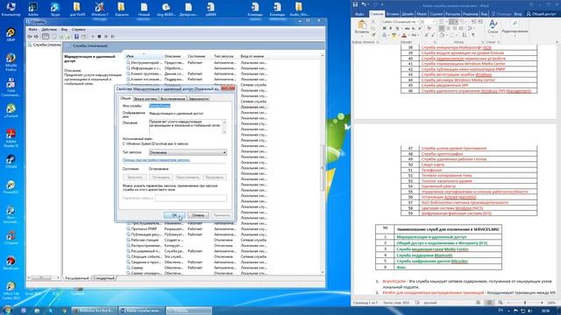
Task: Open the uTorrent desktop icon
Action: pos(11,111)
